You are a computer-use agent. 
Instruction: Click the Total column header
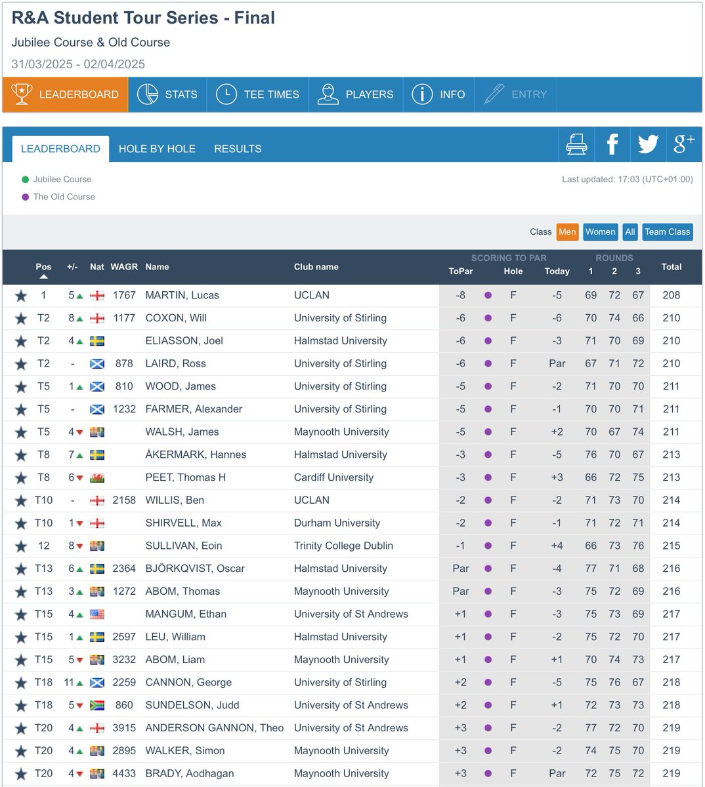(672, 267)
